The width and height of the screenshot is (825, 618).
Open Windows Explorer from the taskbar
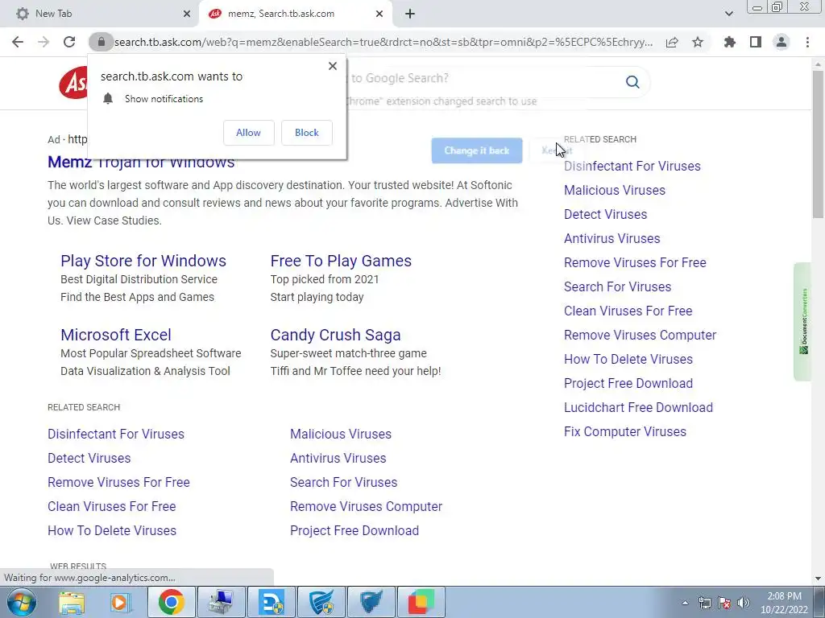click(72, 602)
